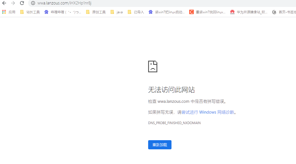Click the 重新加载 button
The height and width of the screenshot is (164, 296).
tap(160, 145)
